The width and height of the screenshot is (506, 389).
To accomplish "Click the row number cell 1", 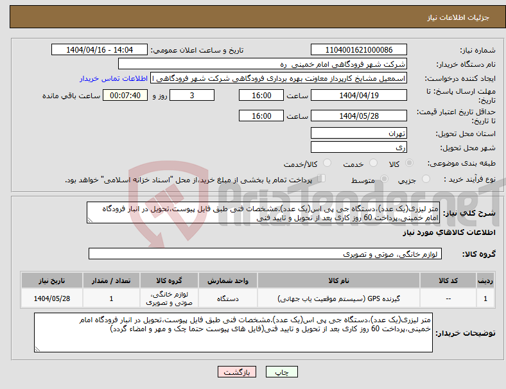I will [x=485, y=298].
